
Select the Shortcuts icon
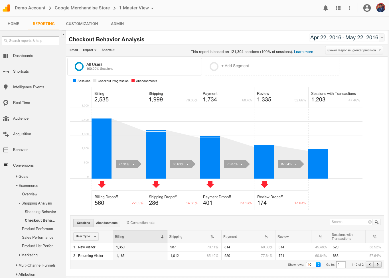coord(6,71)
